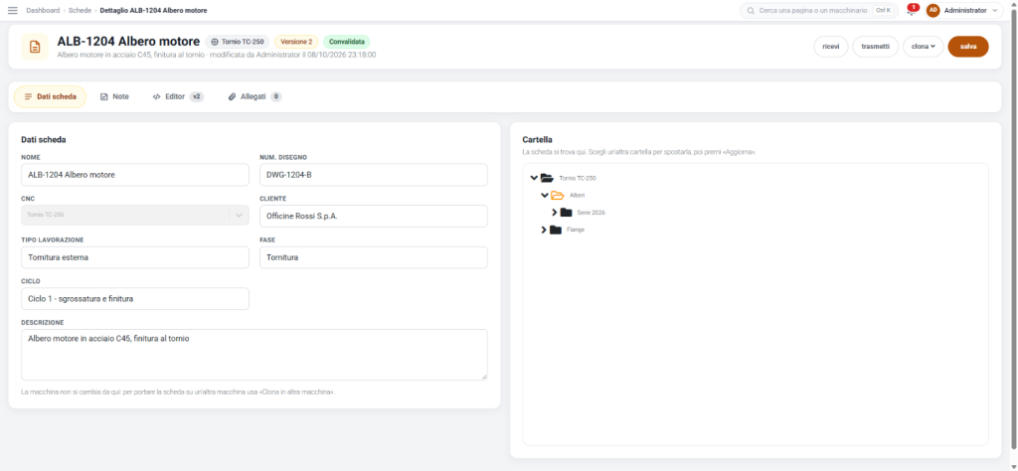
Task: Collapse the Tornio TC-250 tree node
Action: [x=534, y=178]
